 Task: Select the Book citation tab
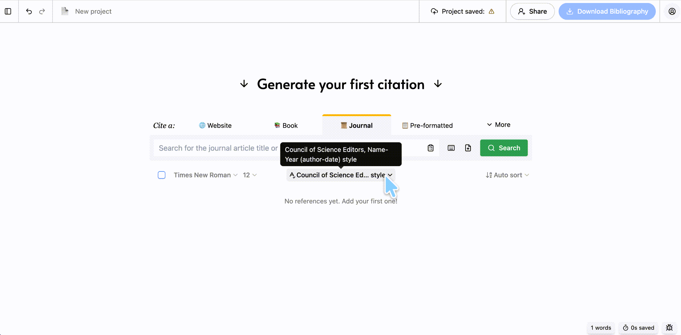click(x=286, y=125)
